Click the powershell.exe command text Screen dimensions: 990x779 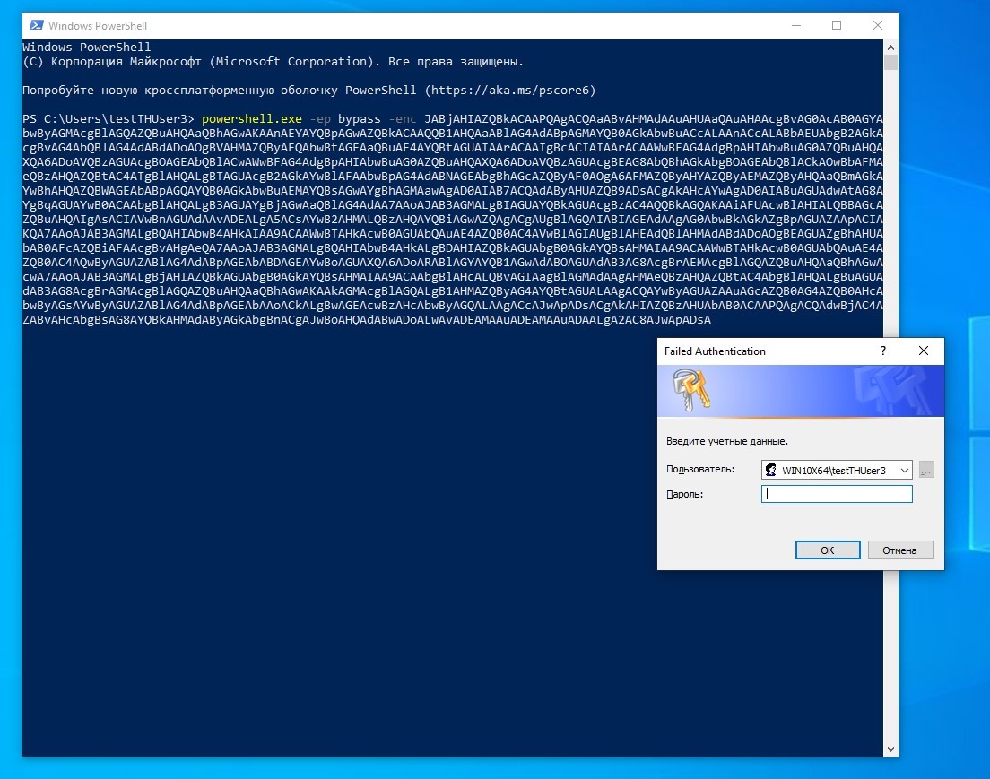click(252, 118)
